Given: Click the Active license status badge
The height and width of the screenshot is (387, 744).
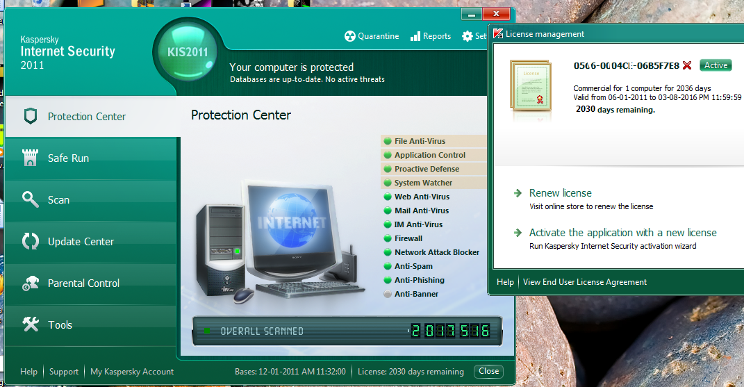Looking at the screenshot, I should click(716, 65).
